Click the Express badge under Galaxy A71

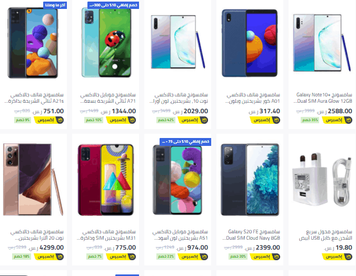tap(121, 120)
